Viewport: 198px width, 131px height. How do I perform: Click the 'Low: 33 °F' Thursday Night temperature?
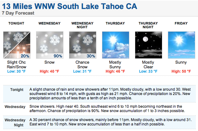(x=148, y=71)
